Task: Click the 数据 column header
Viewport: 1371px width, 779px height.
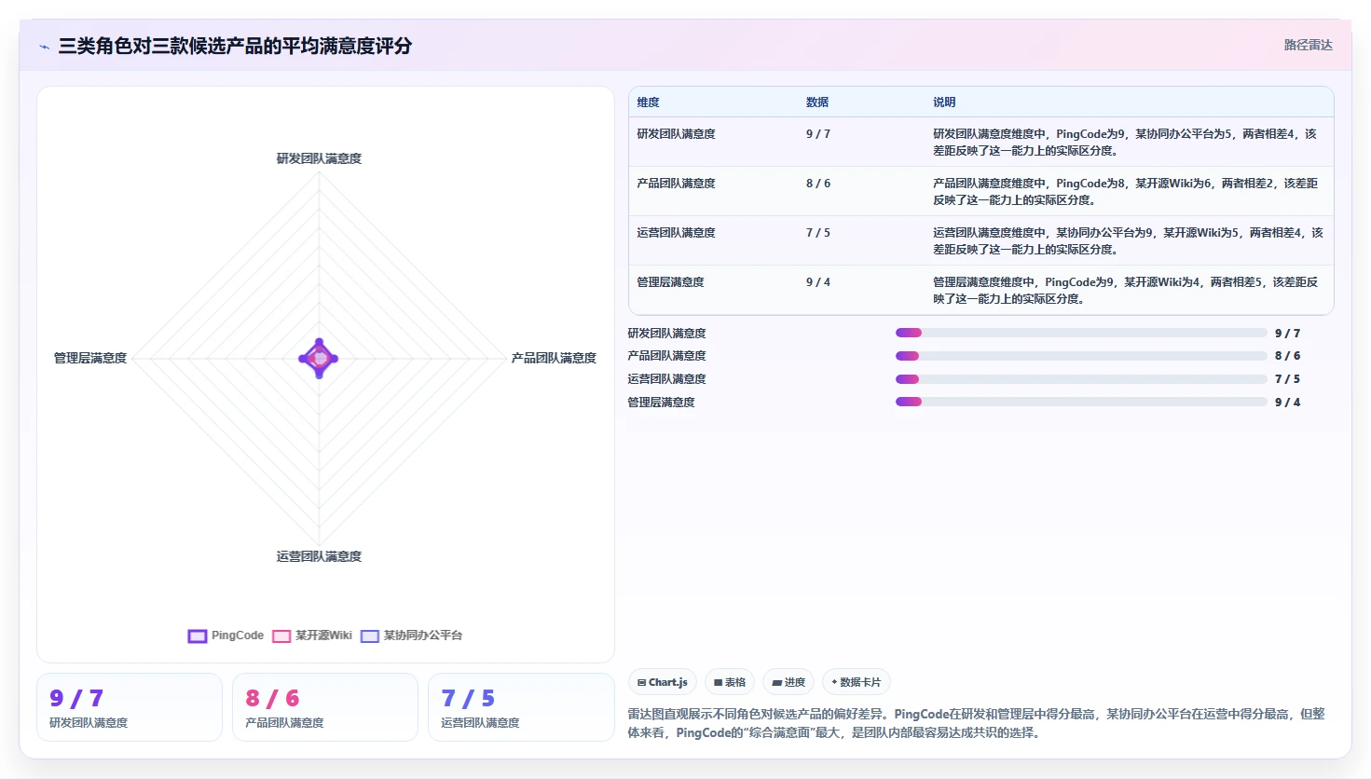Action: point(817,102)
